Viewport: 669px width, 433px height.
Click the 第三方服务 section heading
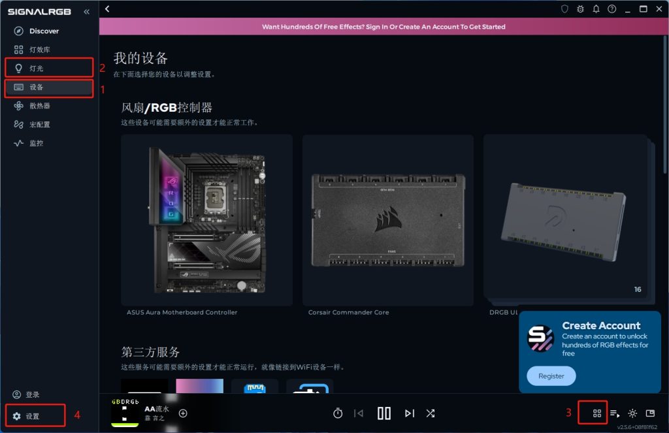(150, 352)
